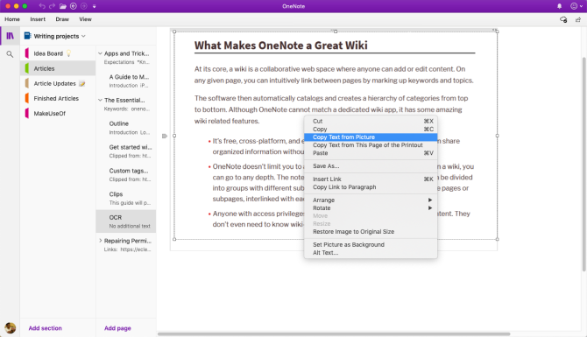Image resolution: width=587 pixels, height=337 pixels.
Task: Click the Share notebook icon
Action: tap(578, 19)
